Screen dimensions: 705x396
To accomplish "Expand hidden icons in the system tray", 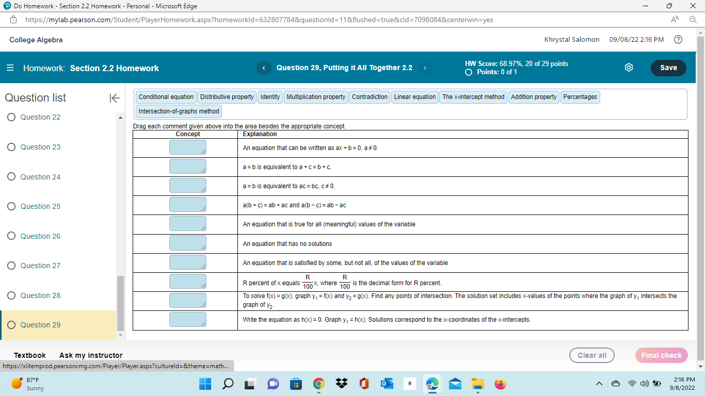I will click(599, 384).
